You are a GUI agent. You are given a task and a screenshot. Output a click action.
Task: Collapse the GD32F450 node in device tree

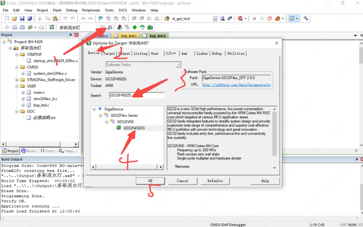pos(107,122)
